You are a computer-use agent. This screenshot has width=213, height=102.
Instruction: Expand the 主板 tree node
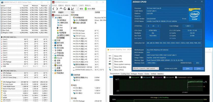click(x=53, y=41)
